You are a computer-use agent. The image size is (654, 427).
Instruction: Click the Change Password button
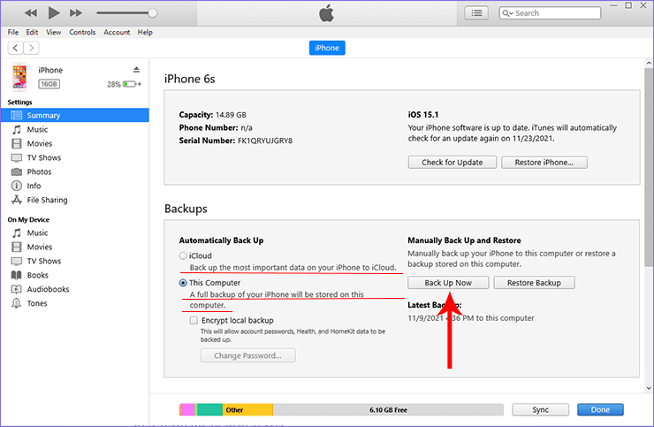click(x=247, y=355)
